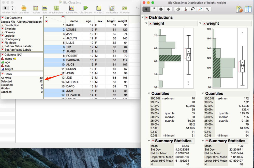This screenshot has height=168, width=254.
Task: Select the crosshairs tool
Action: click(207, 9)
